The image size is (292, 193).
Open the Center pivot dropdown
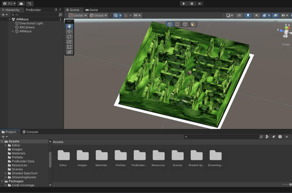point(77,15)
